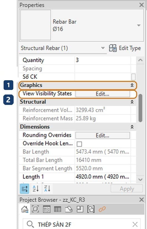The width and height of the screenshot is (147, 229).
Task: Click Edit for View Visibility States
Action: [x=102, y=94]
